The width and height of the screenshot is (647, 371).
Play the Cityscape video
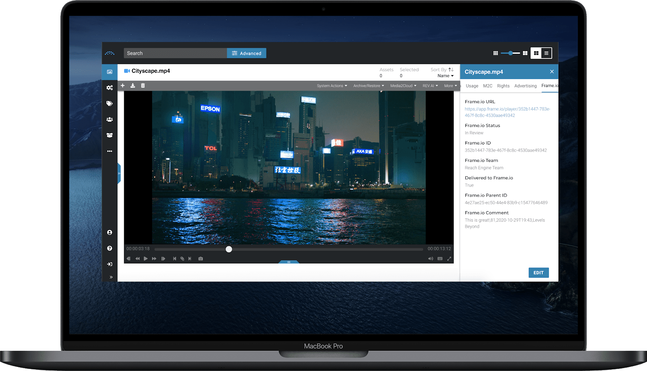(146, 259)
